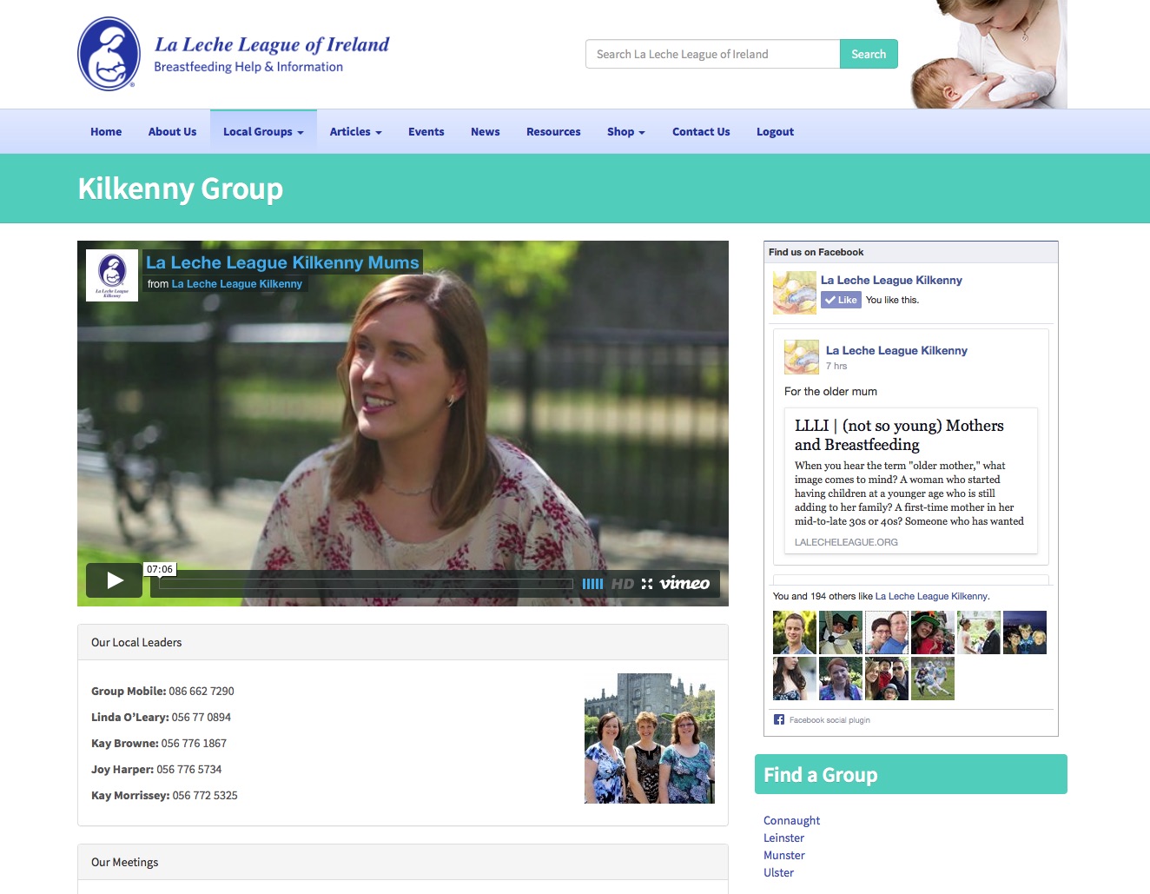The height and width of the screenshot is (894, 1150).
Task: Open the 7 hrs post timestamp
Action: tap(836, 366)
